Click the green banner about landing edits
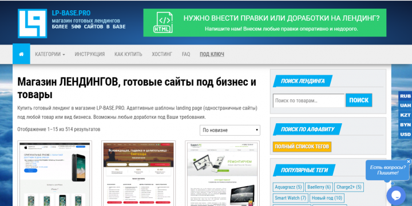The height and width of the screenshot is (206, 412). (264, 23)
